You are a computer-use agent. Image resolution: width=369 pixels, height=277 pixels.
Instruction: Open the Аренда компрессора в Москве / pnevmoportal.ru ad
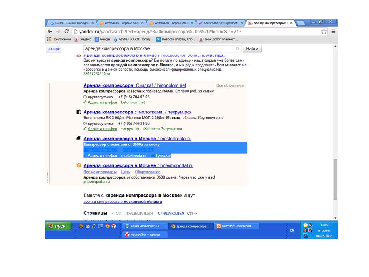[138, 165]
